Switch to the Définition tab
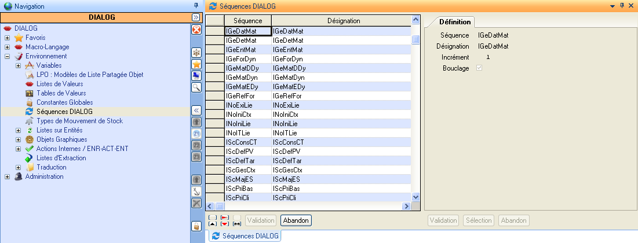This screenshot has width=638, height=243. tap(455, 22)
